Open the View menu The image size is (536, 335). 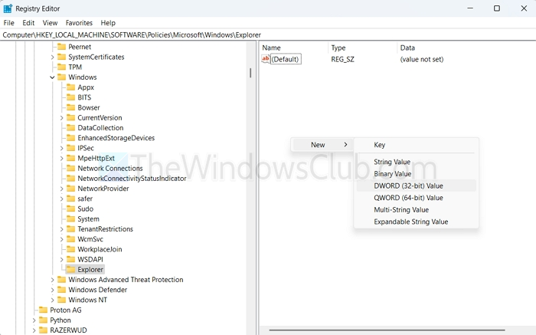coord(50,22)
